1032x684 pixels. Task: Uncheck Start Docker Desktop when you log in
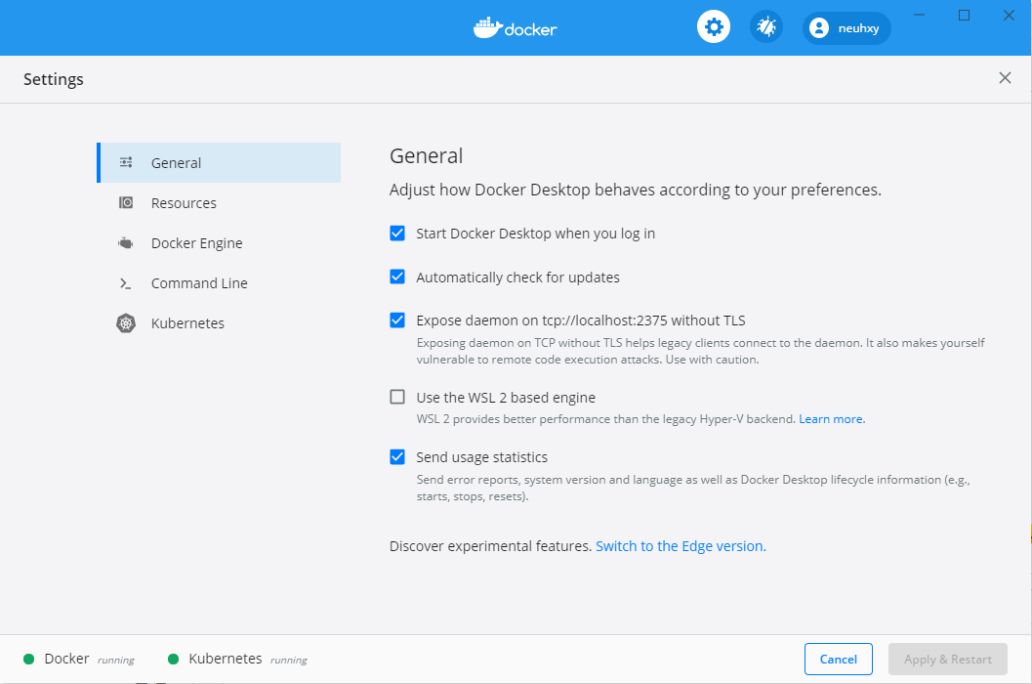[397, 234]
